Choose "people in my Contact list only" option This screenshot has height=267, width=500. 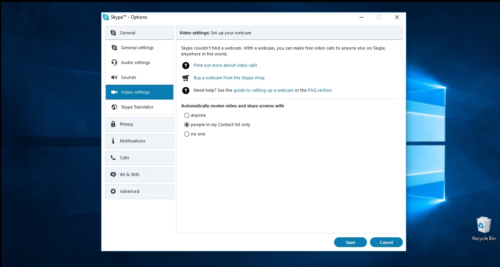pyautogui.click(x=187, y=125)
